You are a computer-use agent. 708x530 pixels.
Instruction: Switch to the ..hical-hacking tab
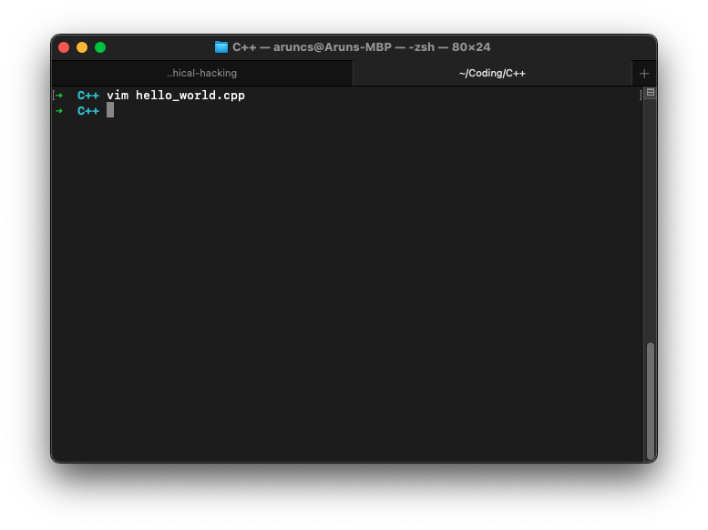pyautogui.click(x=202, y=73)
